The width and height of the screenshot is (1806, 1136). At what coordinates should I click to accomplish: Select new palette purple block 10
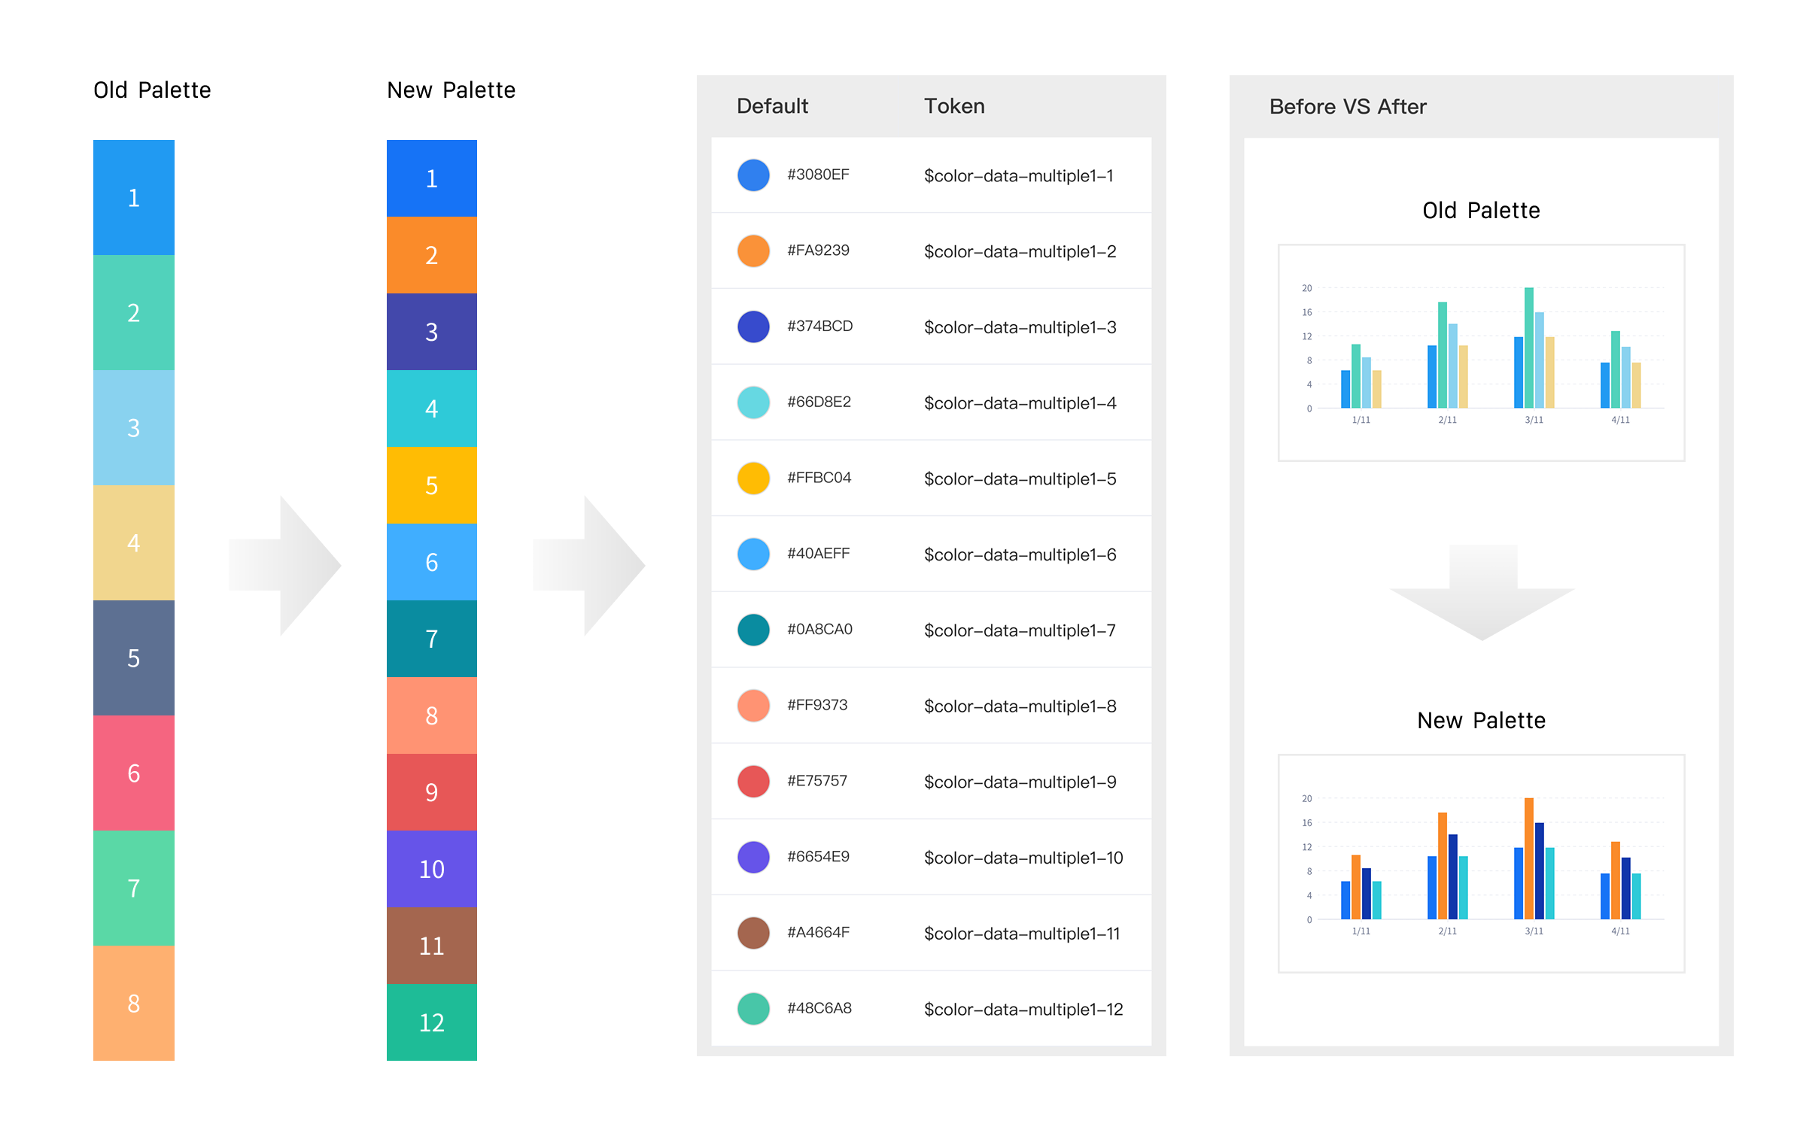(431, 869)
